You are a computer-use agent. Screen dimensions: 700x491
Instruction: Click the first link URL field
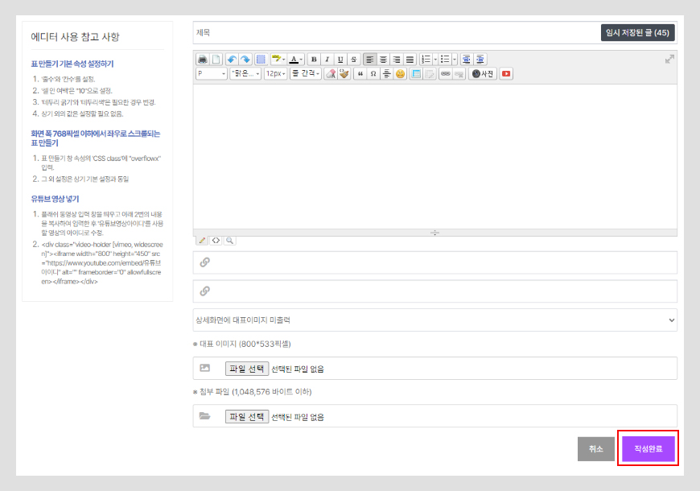[434, 262]
